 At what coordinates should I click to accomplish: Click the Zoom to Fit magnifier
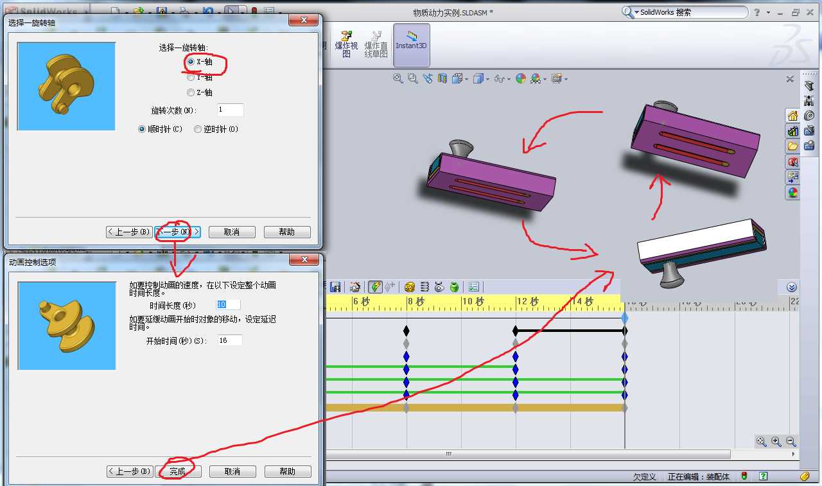click(x=398, y=78)
